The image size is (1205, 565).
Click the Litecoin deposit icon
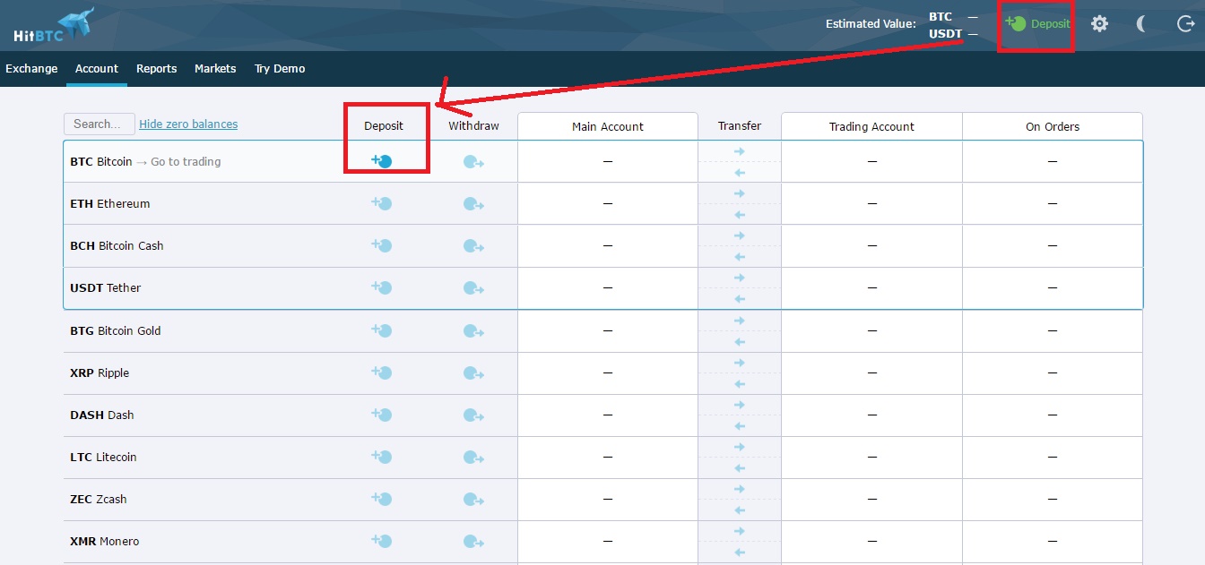[382, 457]
